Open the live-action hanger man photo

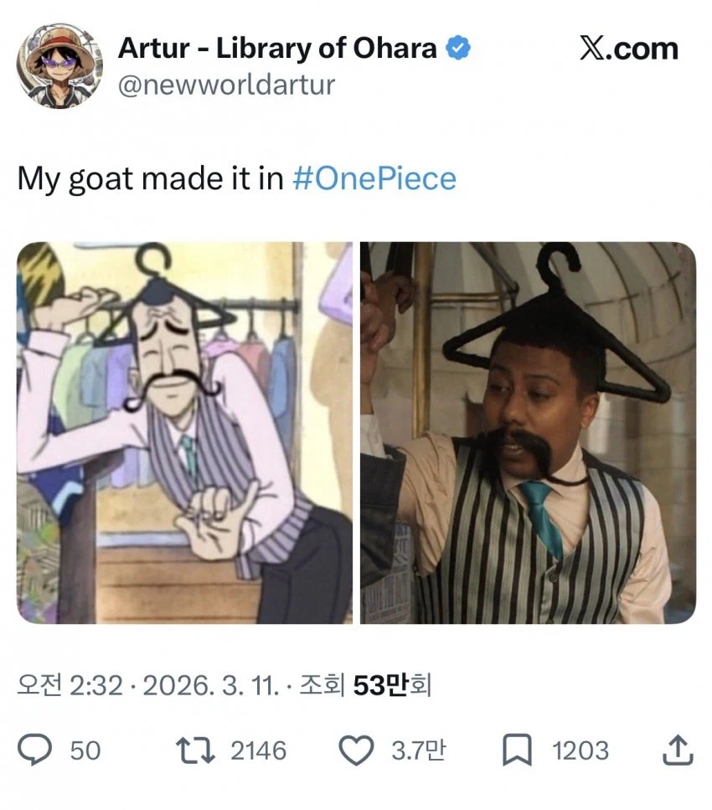click(528, 432)
